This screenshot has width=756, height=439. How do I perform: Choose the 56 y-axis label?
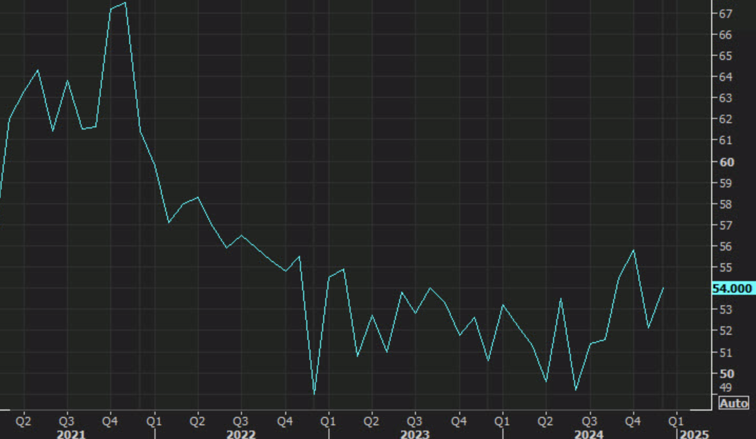[725, 246]
